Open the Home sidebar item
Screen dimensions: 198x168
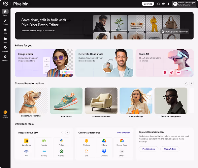(5, 13)
